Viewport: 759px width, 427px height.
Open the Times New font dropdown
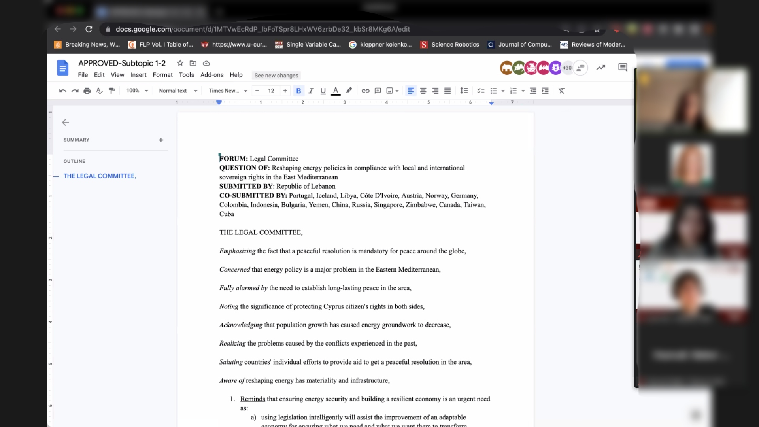pos(228,91)
